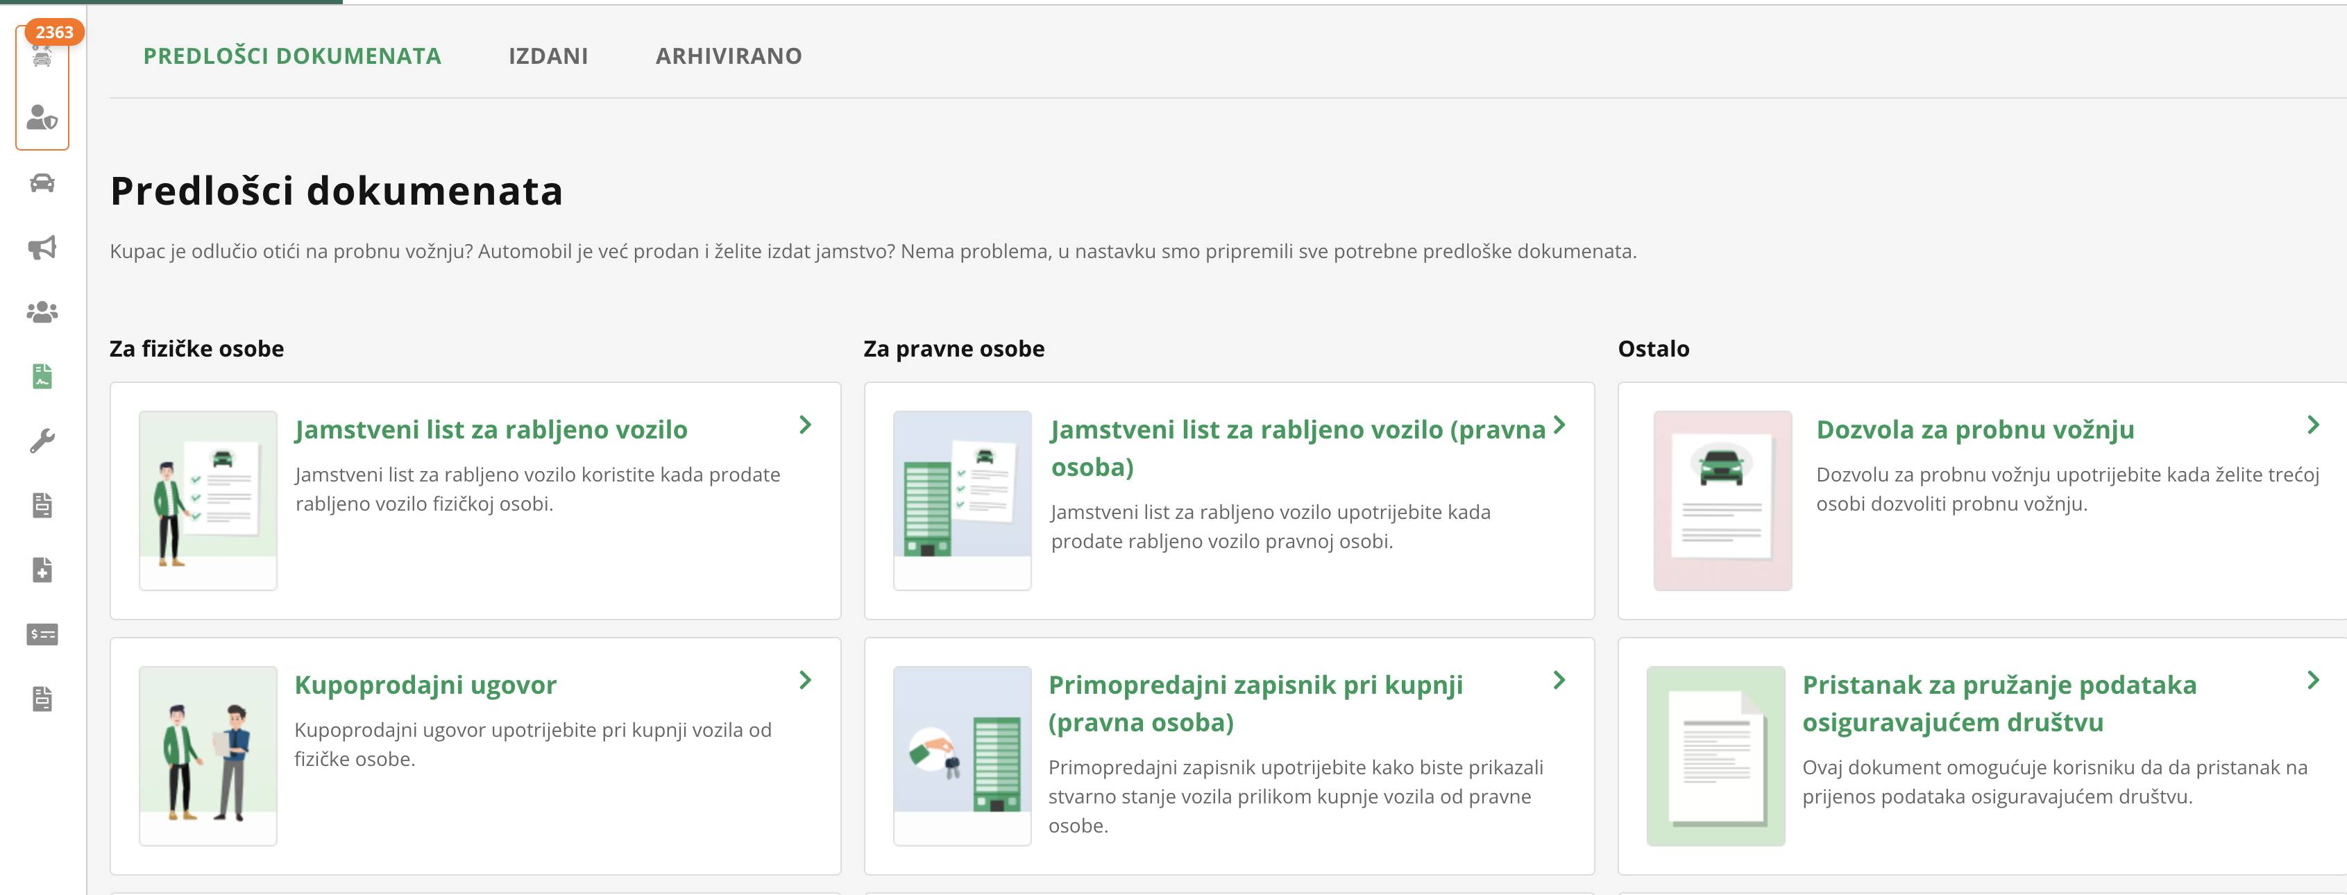Viewport: 2347px width, 895px height.
Task: Open the people group sidebar icon
Action: click(x=42, y=312)
